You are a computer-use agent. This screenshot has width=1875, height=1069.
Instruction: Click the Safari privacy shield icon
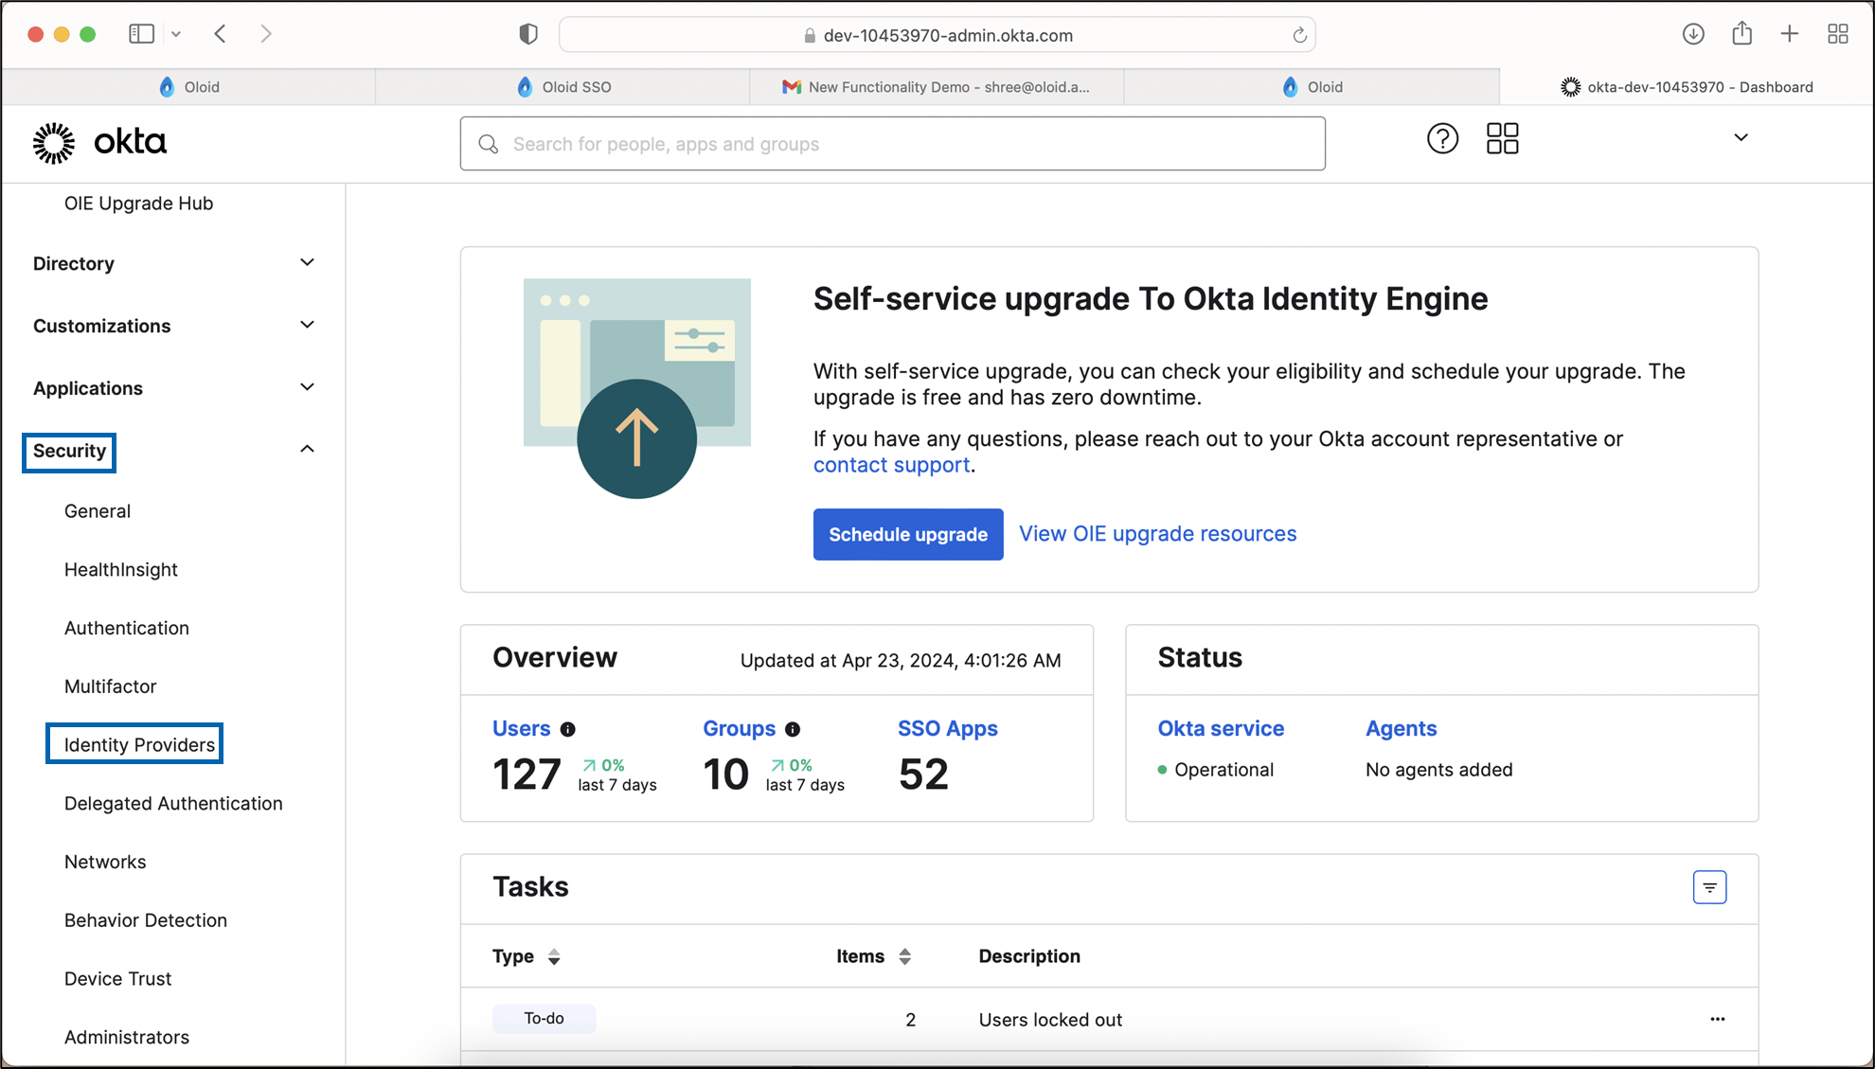pos(528,34)
